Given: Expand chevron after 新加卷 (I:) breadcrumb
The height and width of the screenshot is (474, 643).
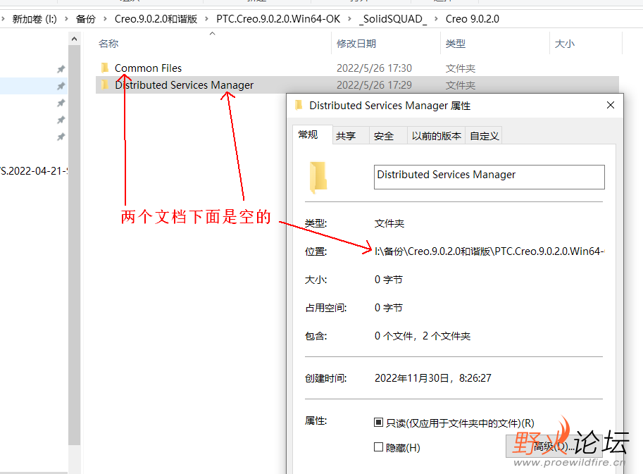Looking at the screenshot, I should (66, 19).
